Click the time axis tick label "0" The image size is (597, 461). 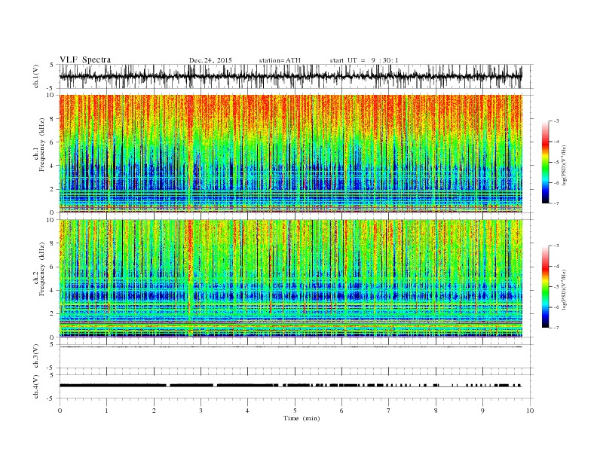pyautogui.click(x=60, y=411)
